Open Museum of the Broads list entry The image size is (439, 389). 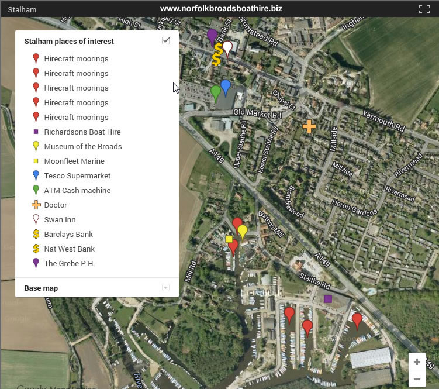click(x=82, y=147)
